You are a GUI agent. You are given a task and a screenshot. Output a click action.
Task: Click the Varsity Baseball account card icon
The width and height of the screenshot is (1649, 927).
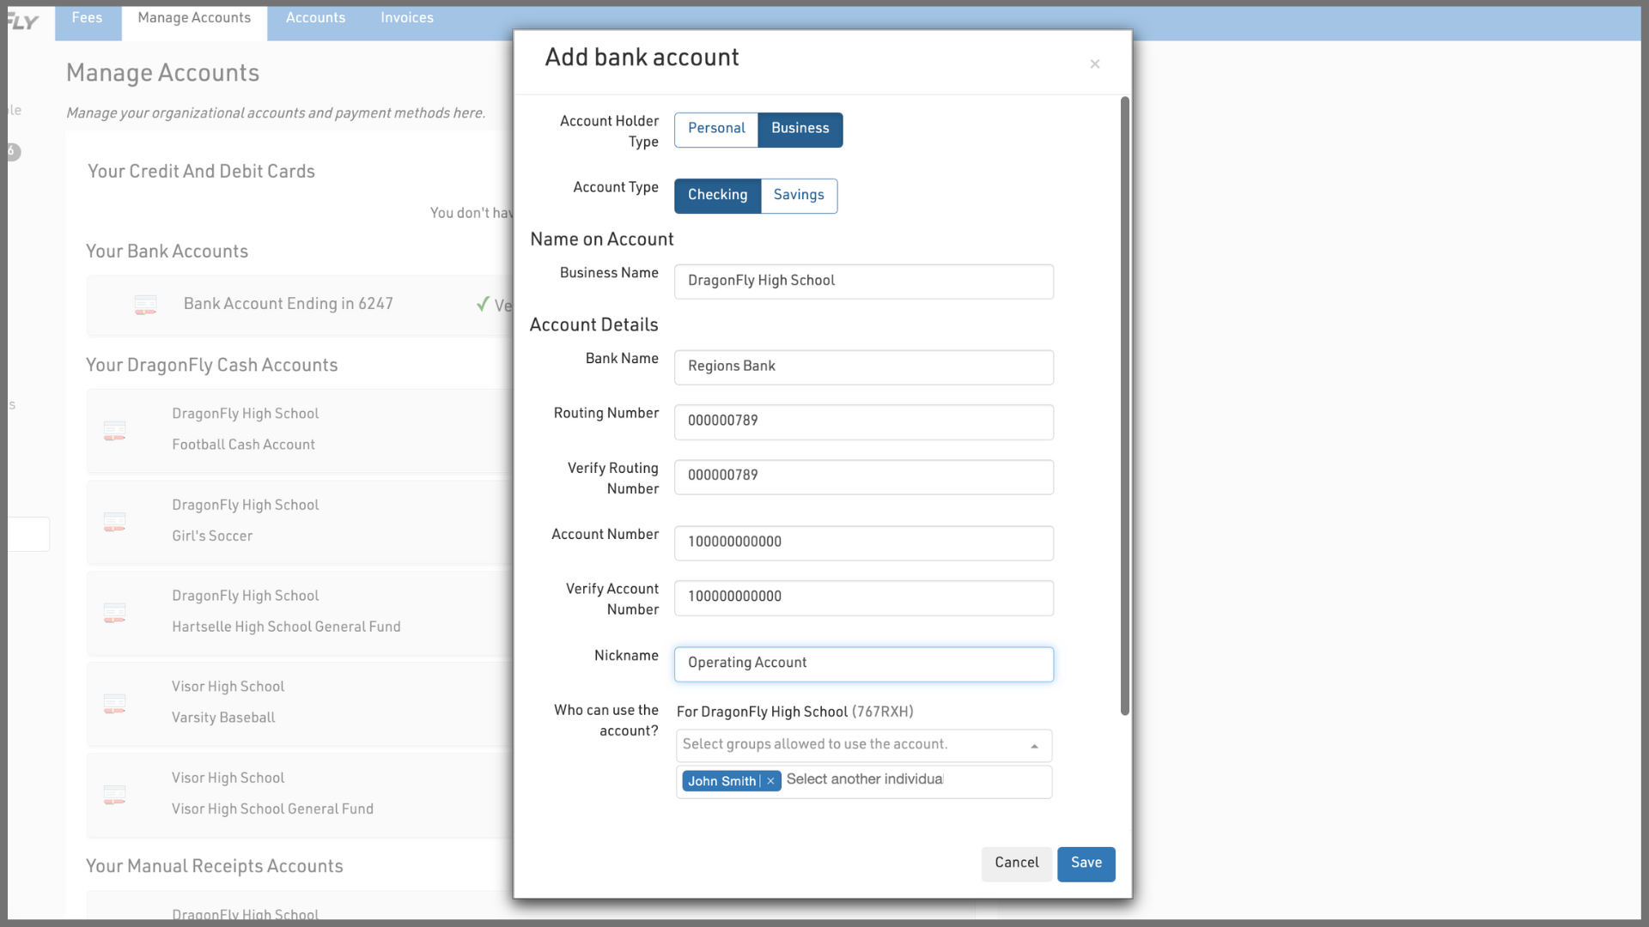click(x=114, y=703)
